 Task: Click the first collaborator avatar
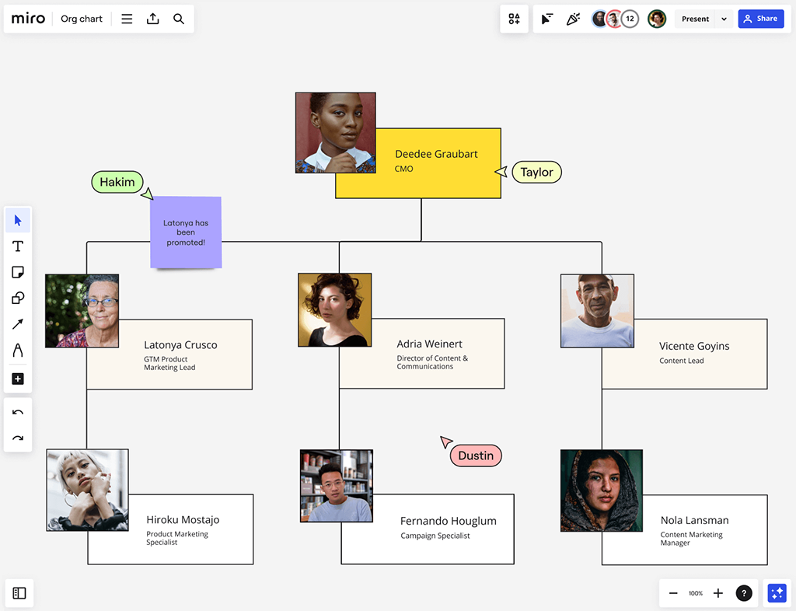pyautogui.click(x=600, y=19)
